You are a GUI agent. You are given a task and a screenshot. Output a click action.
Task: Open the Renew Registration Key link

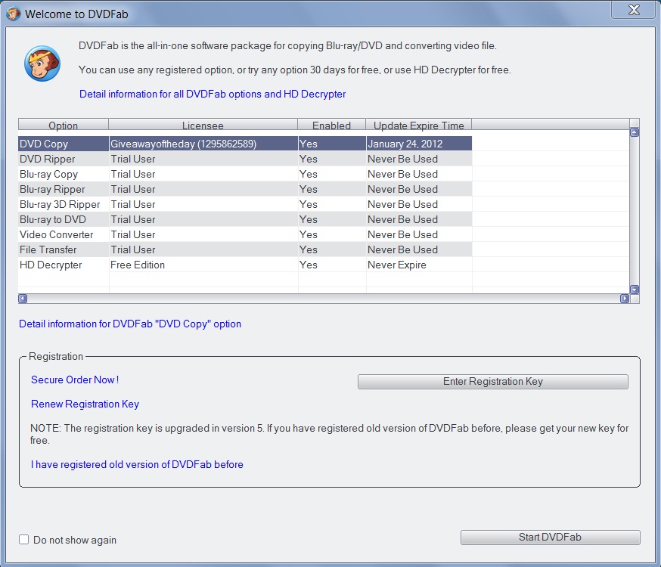click(x=85, y=404)
